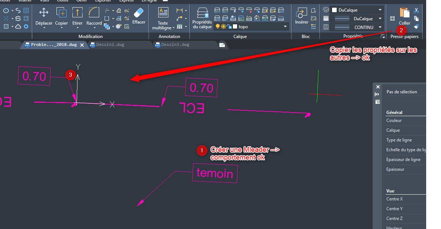Screen dimensions: 441x229
Task: Select the temoin multileader text
Action: click(215, 173)
